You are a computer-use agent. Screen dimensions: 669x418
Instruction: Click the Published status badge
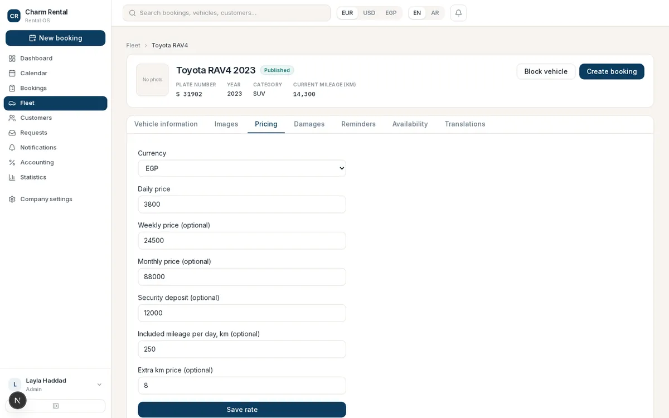pyautogui.click(x=277, y=70)
